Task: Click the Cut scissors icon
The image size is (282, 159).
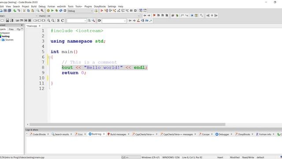Action: 24,11
